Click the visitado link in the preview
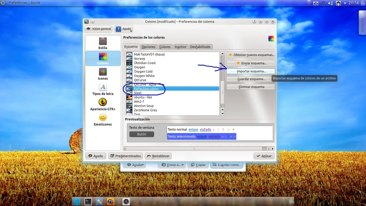366x206 pixels. pyautogui.click(x=205, y=129)
